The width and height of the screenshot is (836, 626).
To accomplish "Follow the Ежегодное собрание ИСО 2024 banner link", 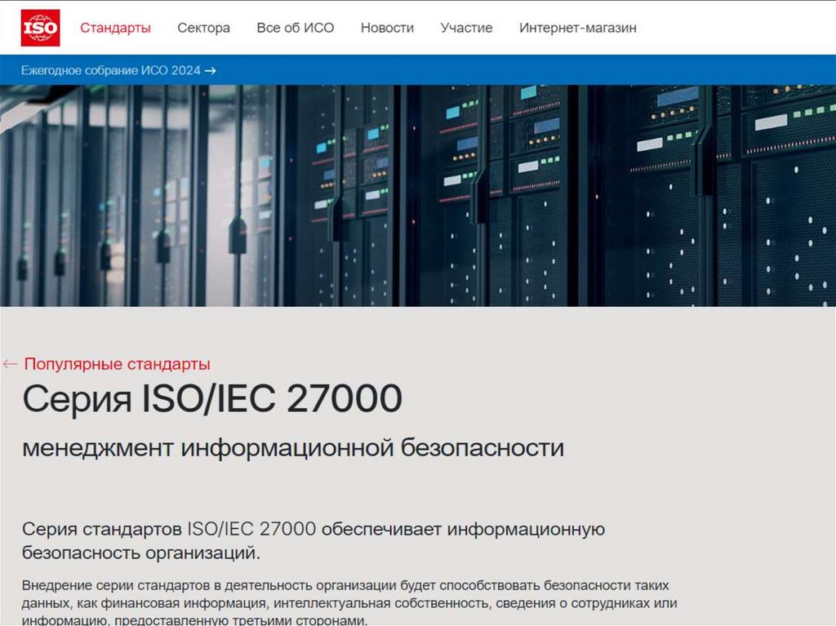I will tap(118, 70).
